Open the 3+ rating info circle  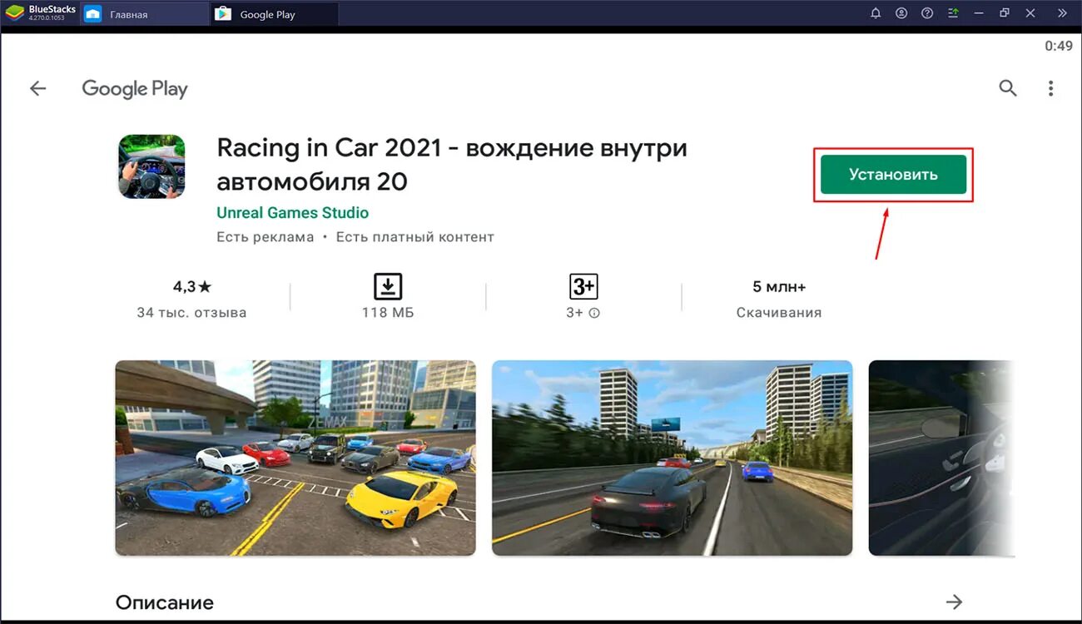pyautogui.click(x=594, y=314)
